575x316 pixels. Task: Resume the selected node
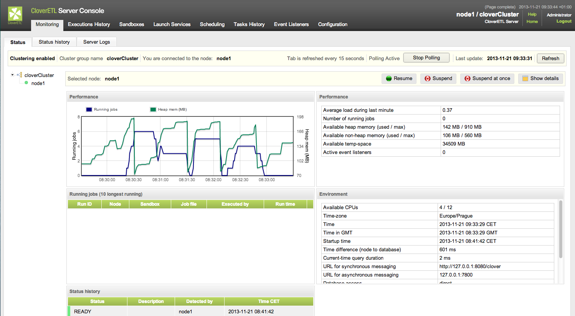click(x=399, y=79)
